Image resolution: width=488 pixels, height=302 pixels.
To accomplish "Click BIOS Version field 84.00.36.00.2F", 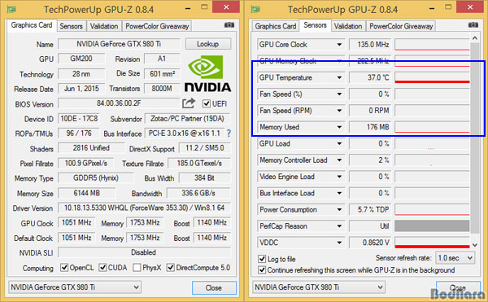I will [119, 103].
